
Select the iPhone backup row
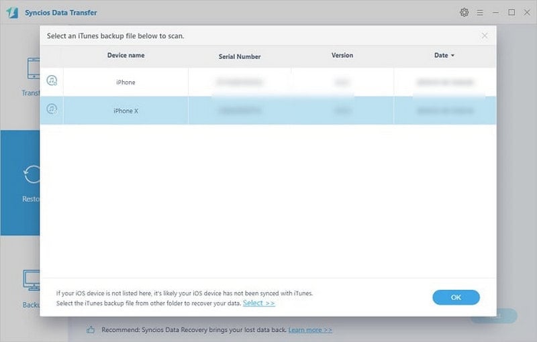(x=268, y=82)
